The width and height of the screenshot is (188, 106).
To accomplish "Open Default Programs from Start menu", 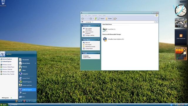I will [x=27, y=82].
